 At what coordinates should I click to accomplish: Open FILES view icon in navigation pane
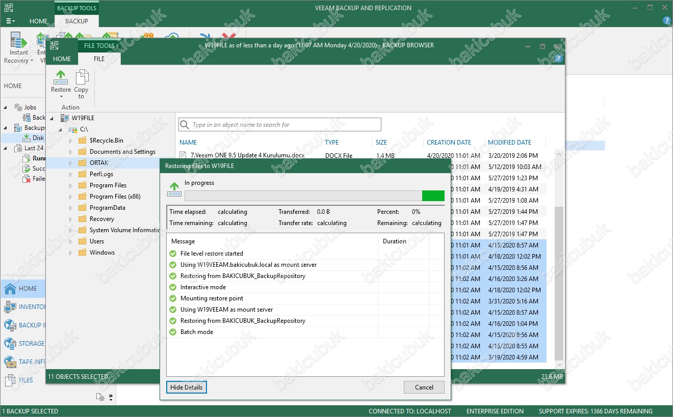pyautogui.click(x=10, y=380)
